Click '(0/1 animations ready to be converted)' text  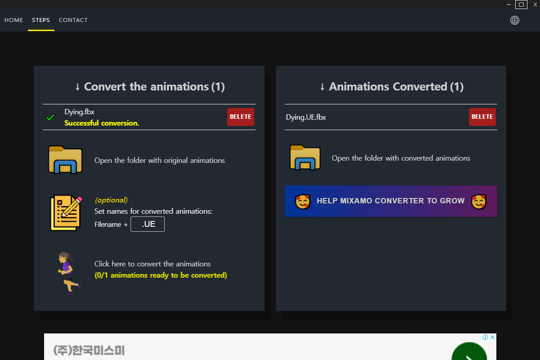click(x=161, y=275)
